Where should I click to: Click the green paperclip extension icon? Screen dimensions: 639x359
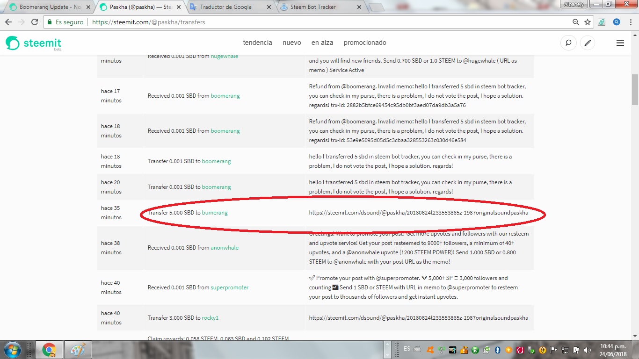[x=602, y=22]
